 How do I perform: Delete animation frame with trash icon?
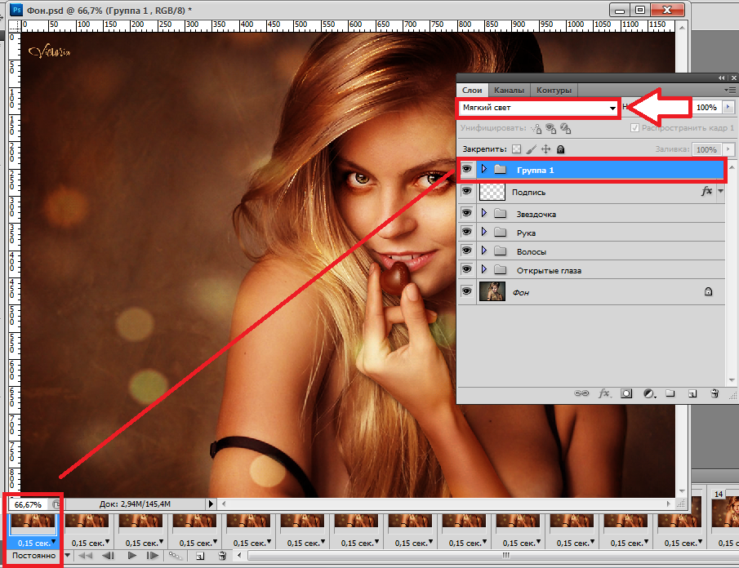pyautogui.click(x=222, y=557)
